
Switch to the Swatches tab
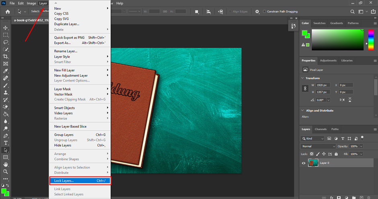319,23
